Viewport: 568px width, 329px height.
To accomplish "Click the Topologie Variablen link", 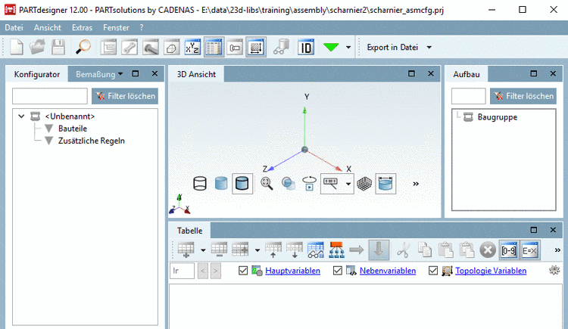I will 491,270.
